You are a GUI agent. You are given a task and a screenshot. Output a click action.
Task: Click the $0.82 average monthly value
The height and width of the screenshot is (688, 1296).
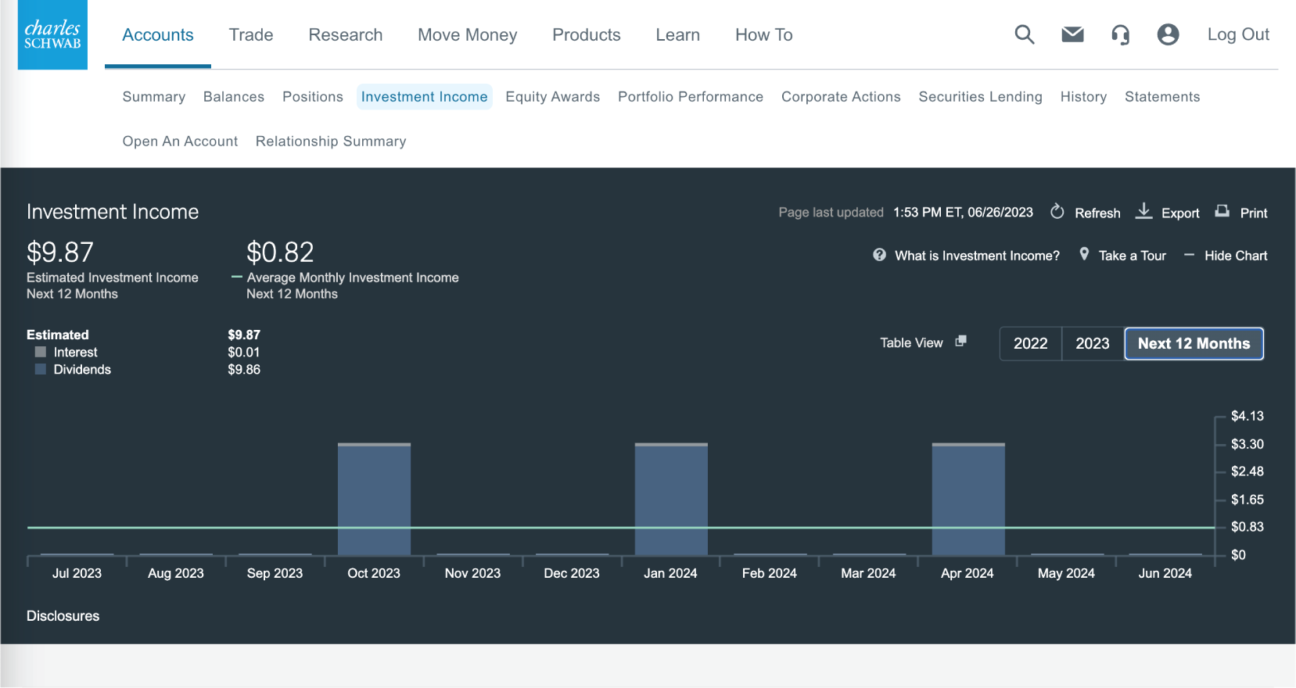coord(280,252)
